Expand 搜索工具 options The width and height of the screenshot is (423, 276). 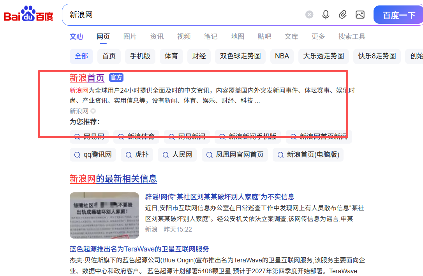352,37
